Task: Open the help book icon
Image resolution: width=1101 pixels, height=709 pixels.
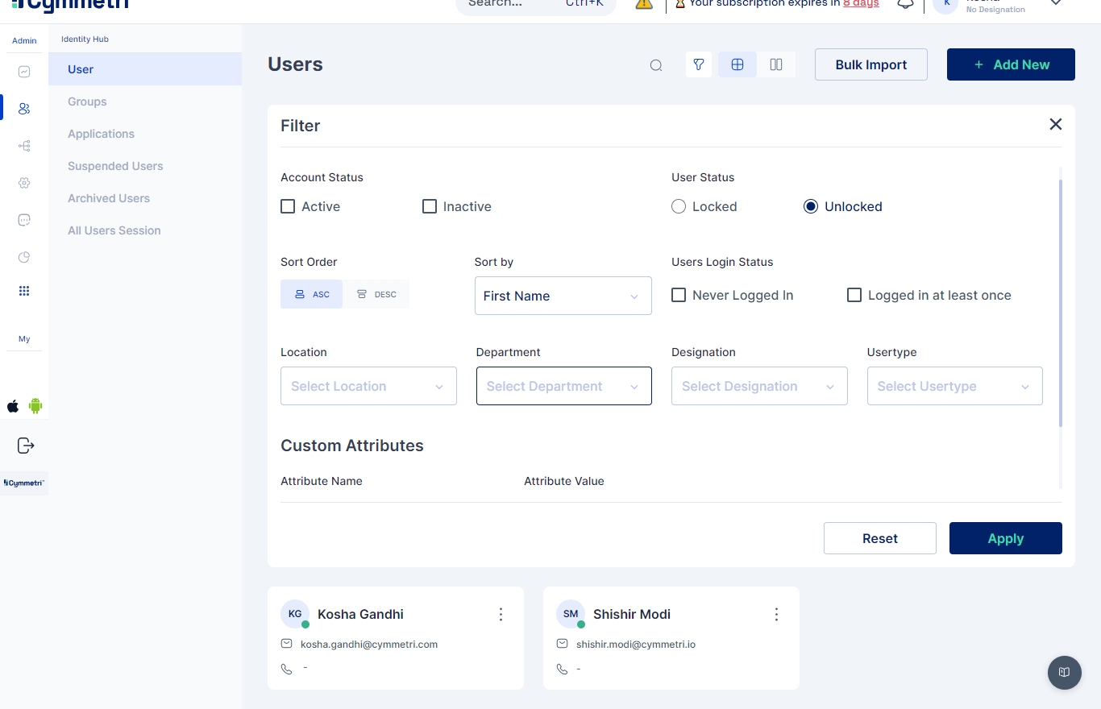Action: tap(1064, 673)
